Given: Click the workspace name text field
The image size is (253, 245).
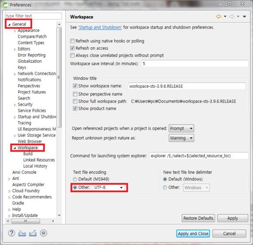Looking at the screenshot, I should (187, 86).
